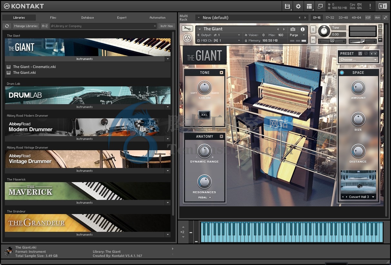Open the Purge dropdown menu
This screenshot has height=265, width=391.
(297, 35)
